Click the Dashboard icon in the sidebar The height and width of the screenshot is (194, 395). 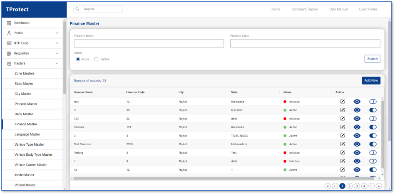pos(9,23)
